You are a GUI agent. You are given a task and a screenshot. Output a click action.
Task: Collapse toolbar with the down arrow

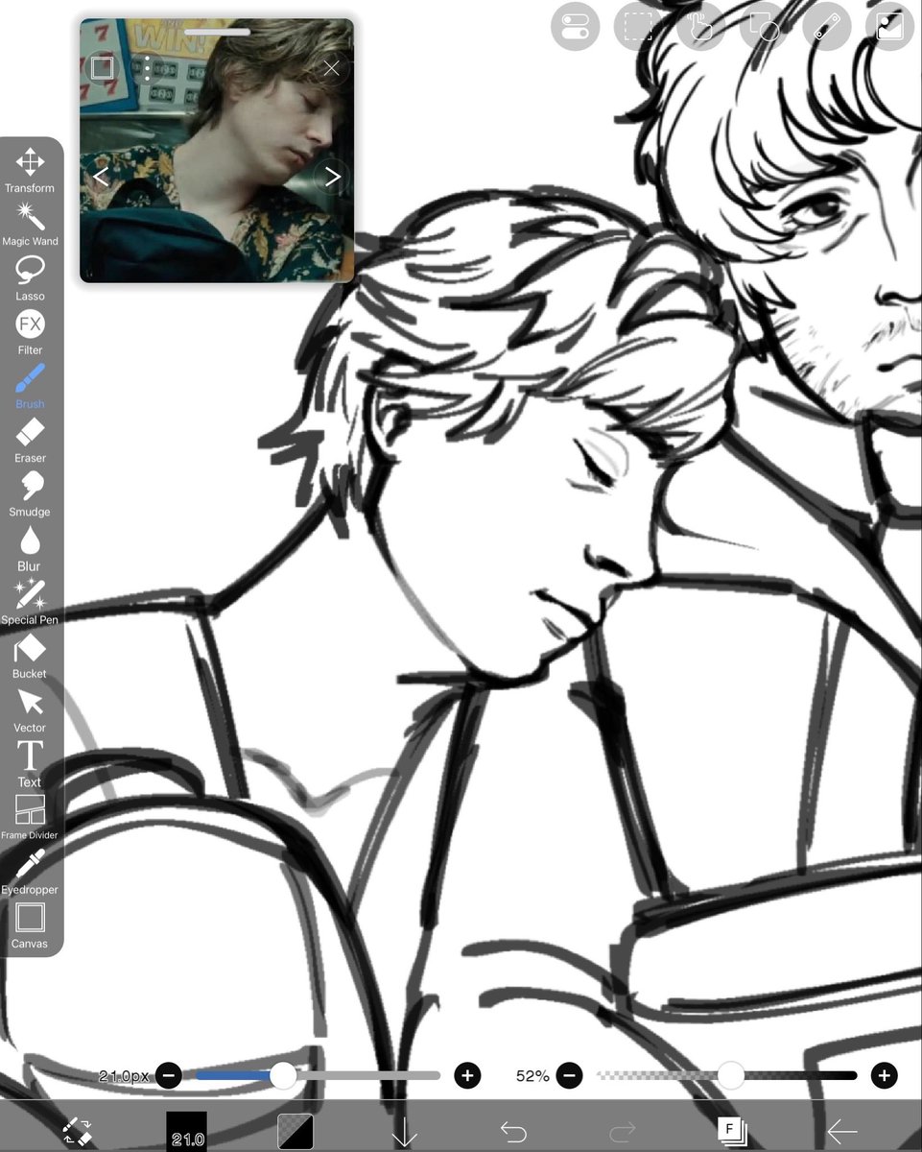point(405,1133)
